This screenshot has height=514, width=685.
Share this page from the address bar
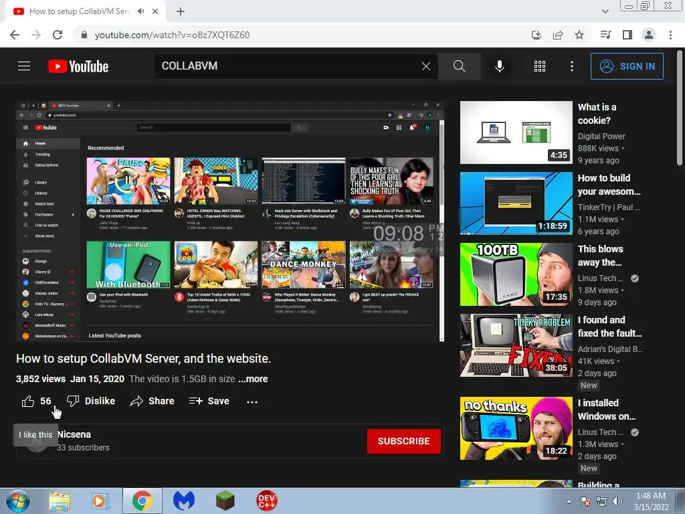(x=558, y=35)
